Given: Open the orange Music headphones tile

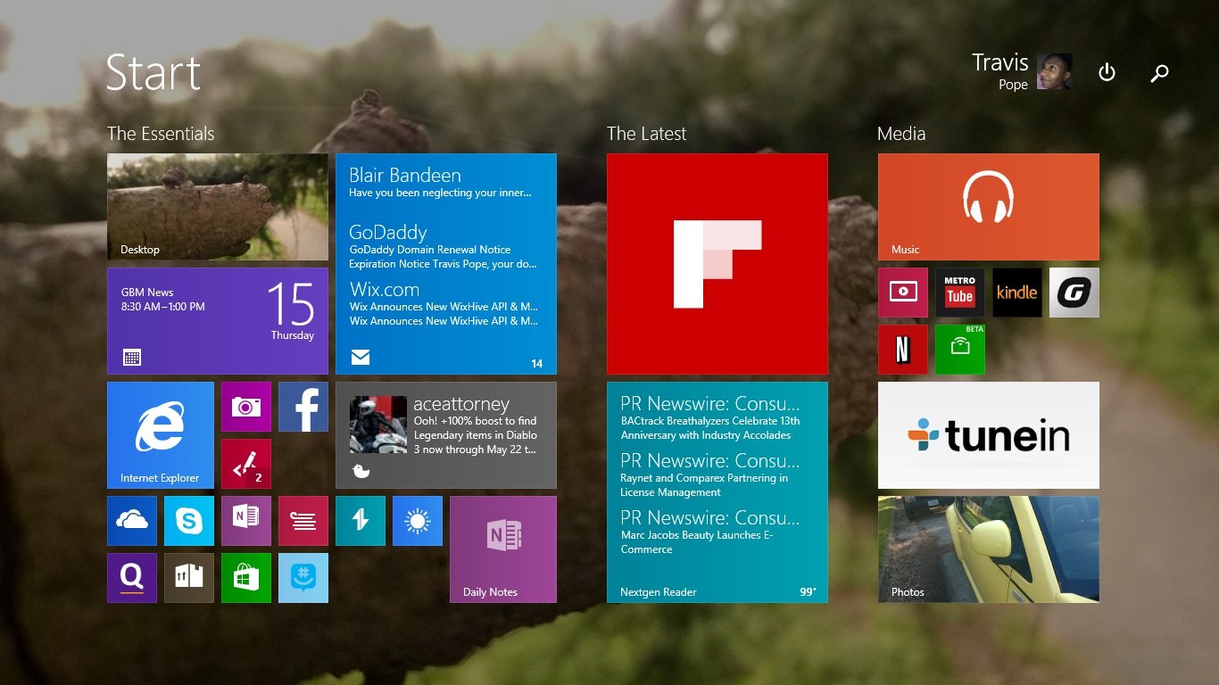Looking at the screenshot, I should point(989,207).
